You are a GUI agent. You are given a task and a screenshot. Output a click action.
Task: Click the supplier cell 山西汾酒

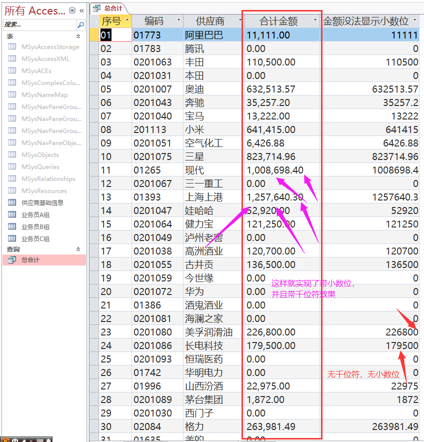coord(214,386)
